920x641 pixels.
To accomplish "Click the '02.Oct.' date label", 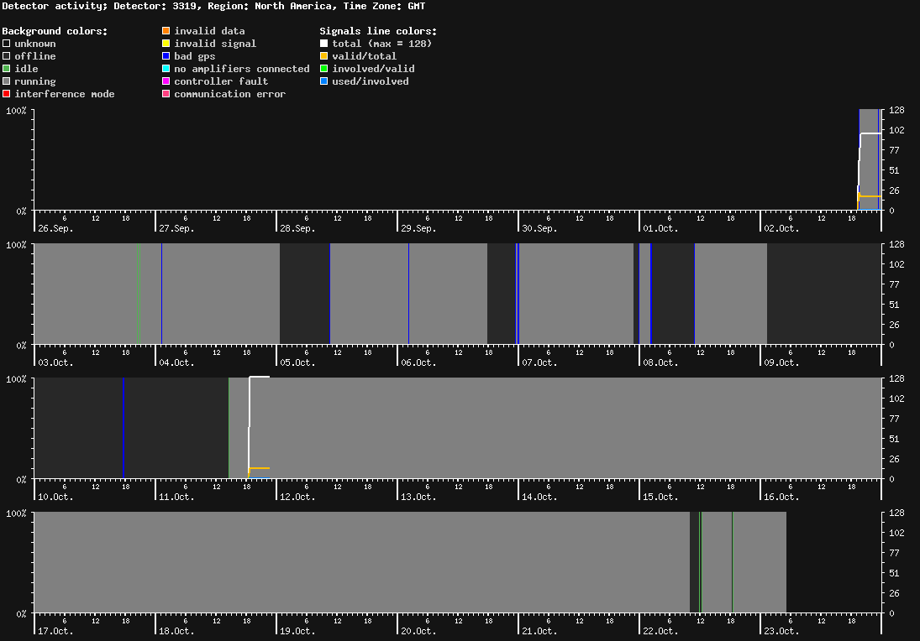I will coord(781,228).
